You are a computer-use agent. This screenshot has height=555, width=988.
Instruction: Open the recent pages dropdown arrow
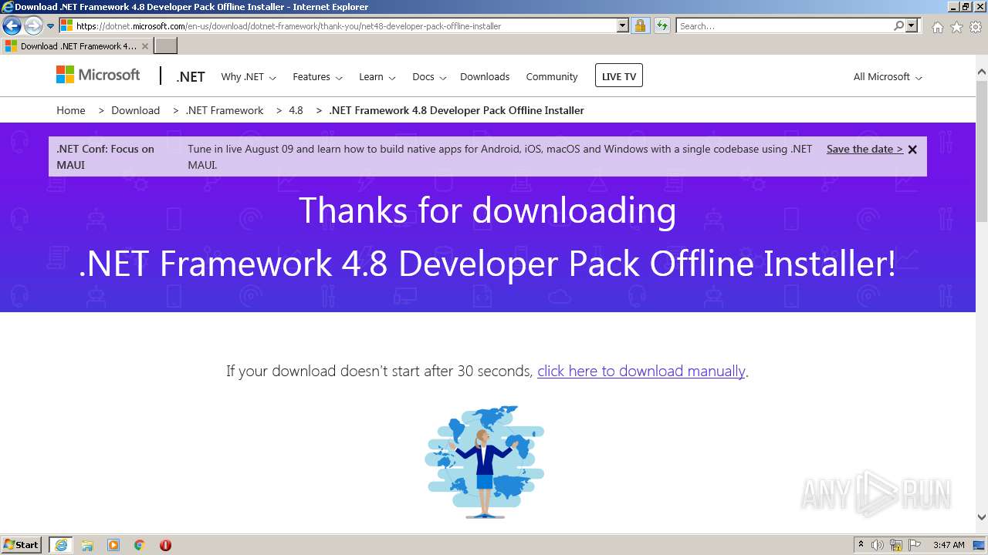tap(51, 26)
